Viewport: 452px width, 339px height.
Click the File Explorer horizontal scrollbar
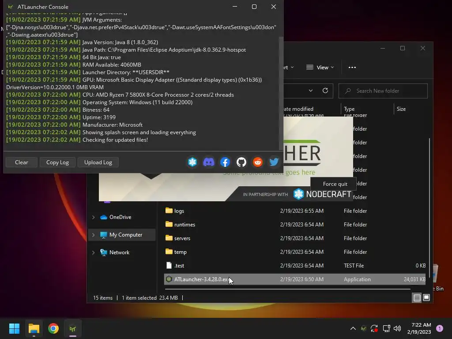(287, 289)
